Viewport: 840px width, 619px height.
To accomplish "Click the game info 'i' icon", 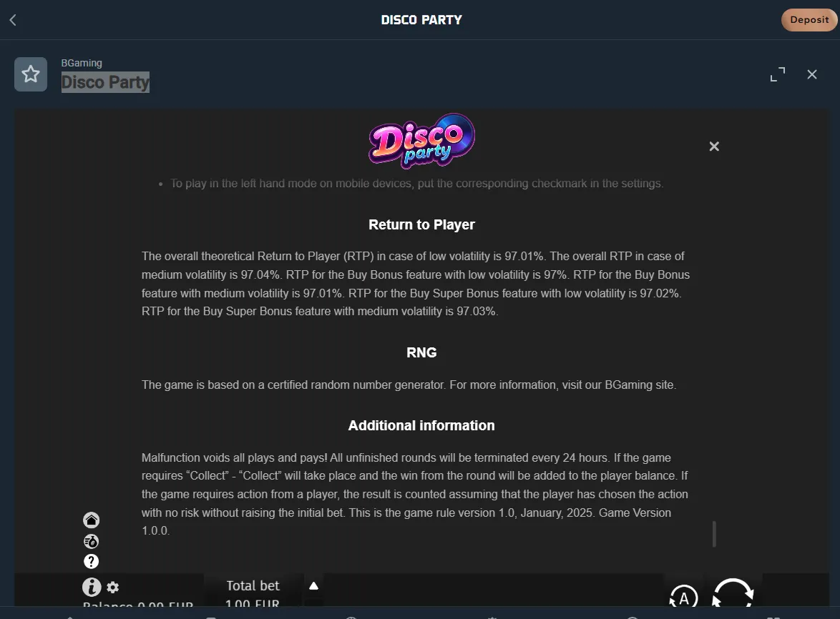I will (92, 587).
